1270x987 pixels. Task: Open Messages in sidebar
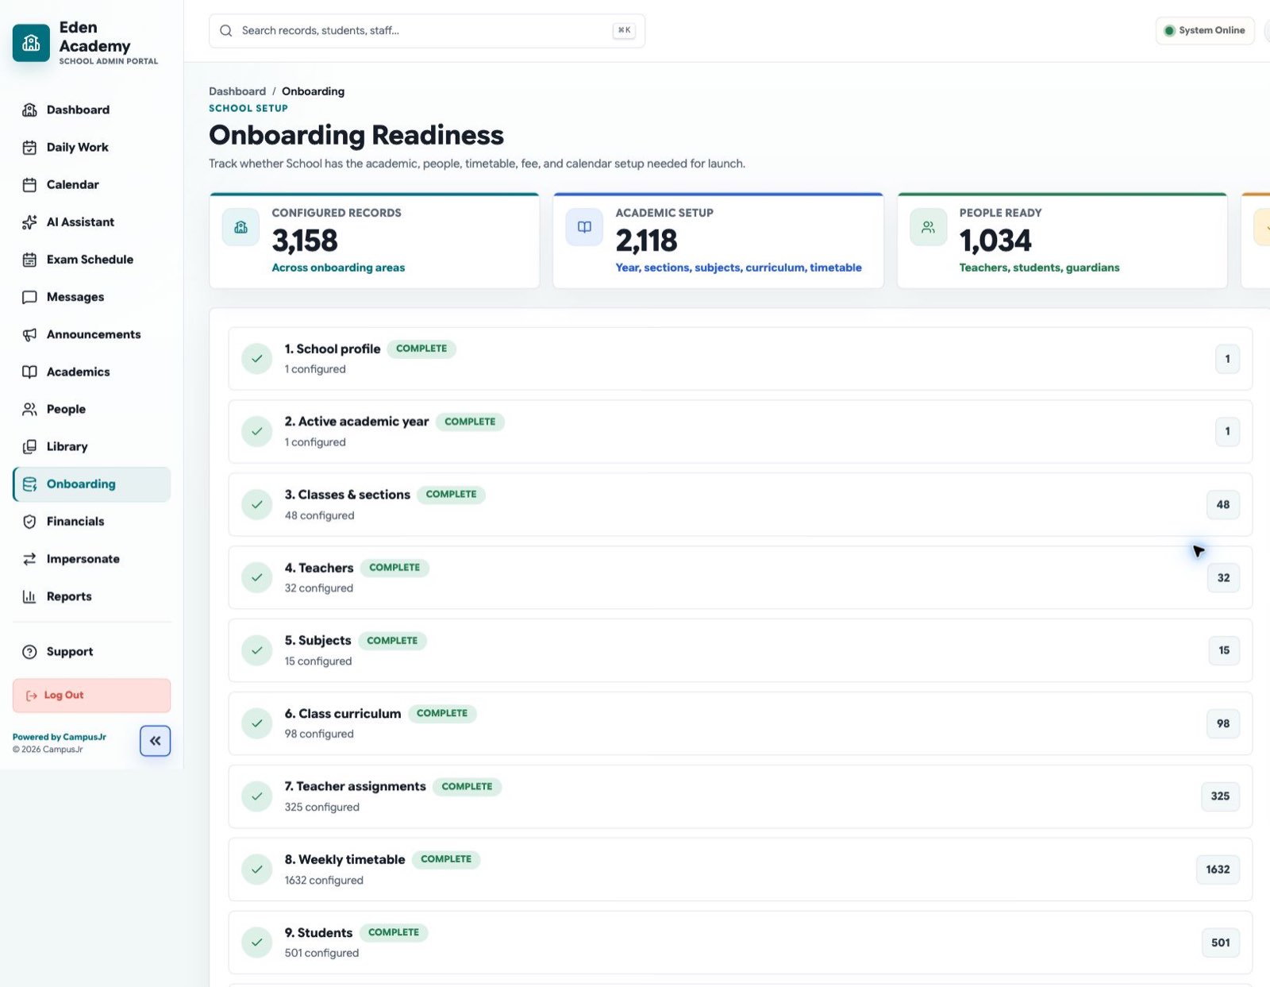91,297
